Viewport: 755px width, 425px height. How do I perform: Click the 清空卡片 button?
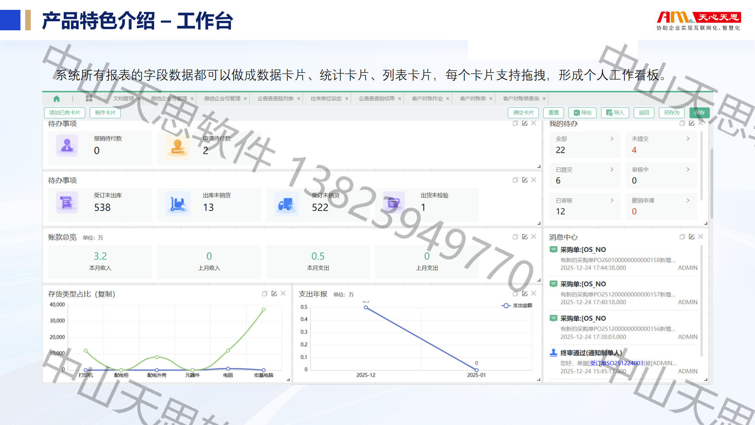[x=523, y=113]
